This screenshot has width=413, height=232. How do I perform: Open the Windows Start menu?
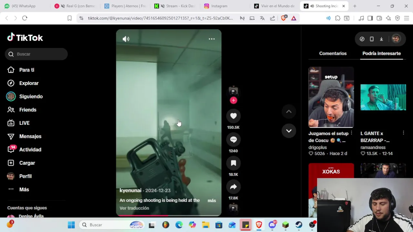pos(71,225)
